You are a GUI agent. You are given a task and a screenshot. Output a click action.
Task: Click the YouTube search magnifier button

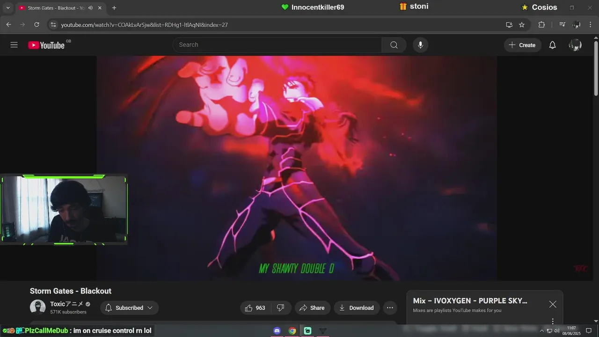[394, 45]
